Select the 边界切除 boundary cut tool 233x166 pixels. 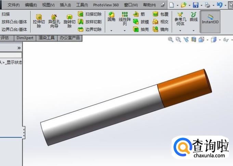pyautogui.click(x=90, y=29)
